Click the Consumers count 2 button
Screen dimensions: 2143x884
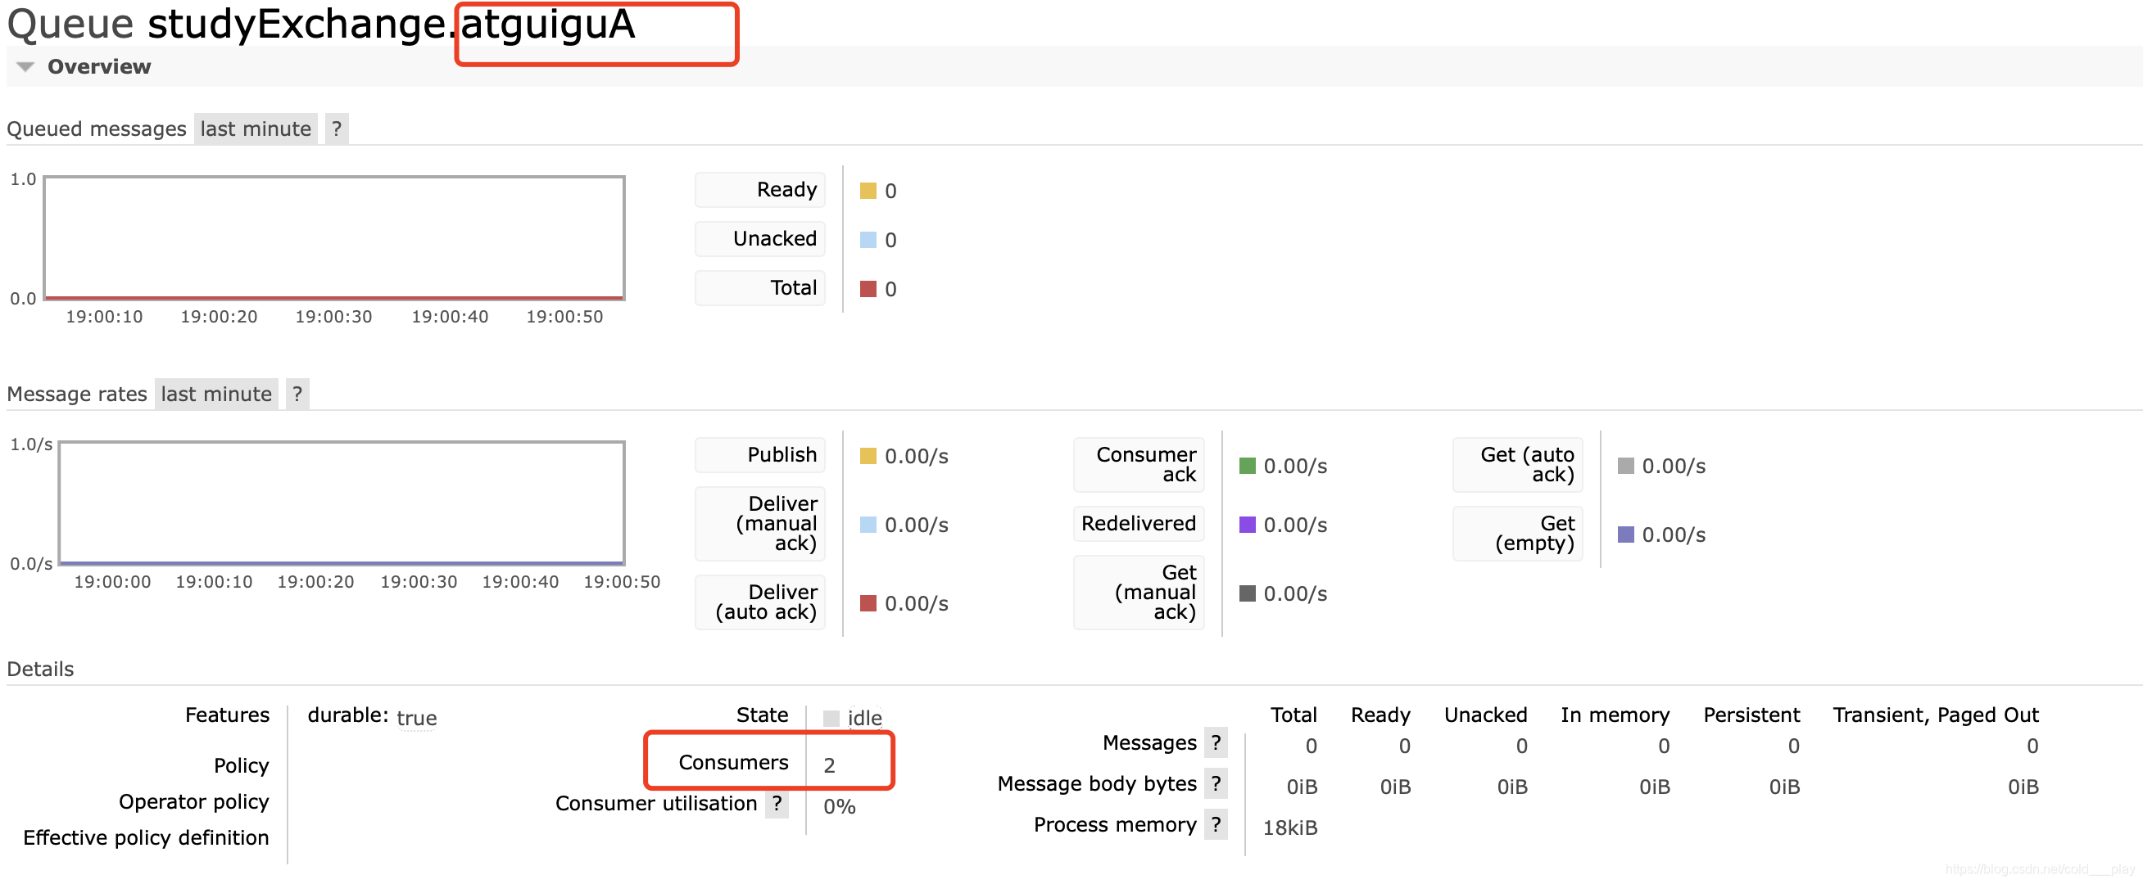[x=834, y=762]
